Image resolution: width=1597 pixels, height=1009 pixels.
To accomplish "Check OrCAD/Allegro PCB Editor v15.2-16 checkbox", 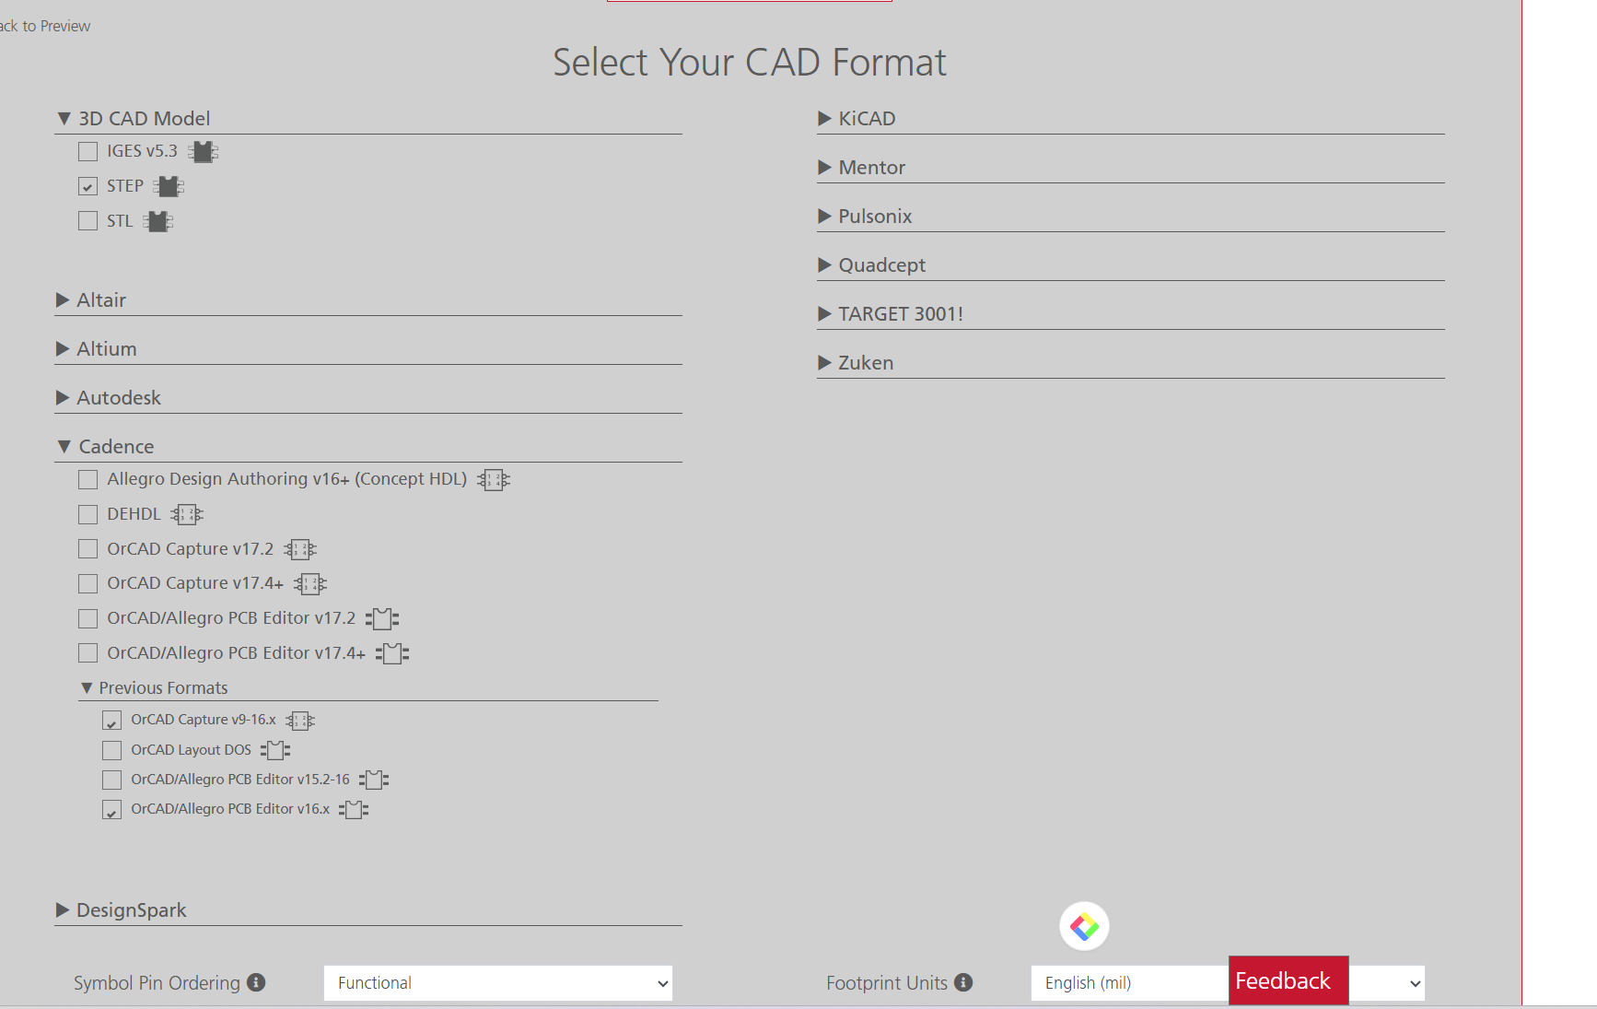I will pos(111,780).
